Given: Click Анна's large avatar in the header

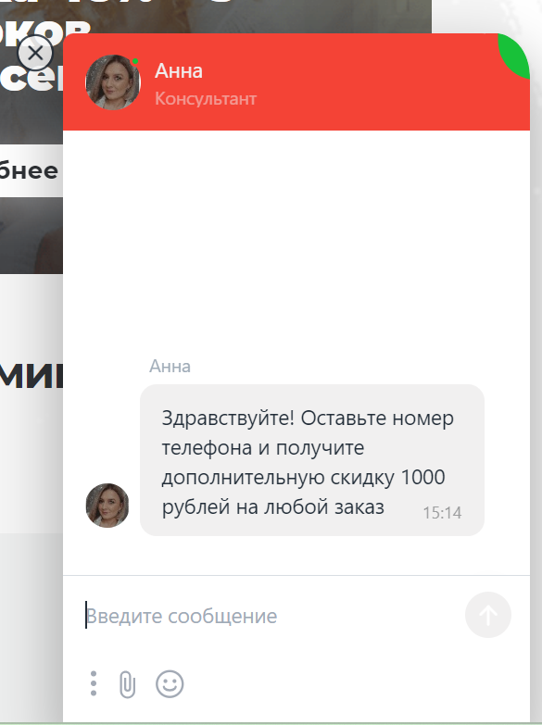Looking at the screenshot, I should point(113,82).
